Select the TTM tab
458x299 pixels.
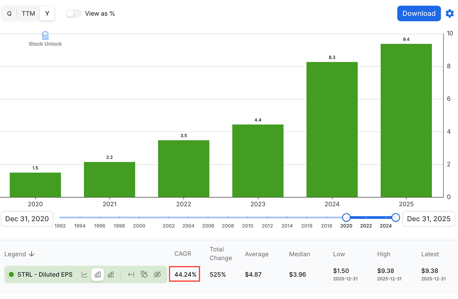(x=28, y=13)
